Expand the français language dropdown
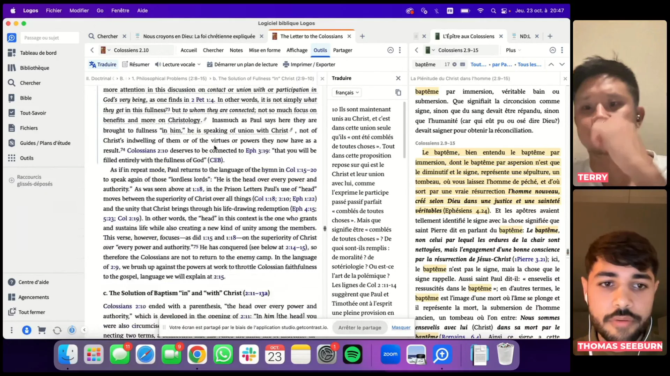This screenshot has width=670, height=376. click(x=347, y=93)
